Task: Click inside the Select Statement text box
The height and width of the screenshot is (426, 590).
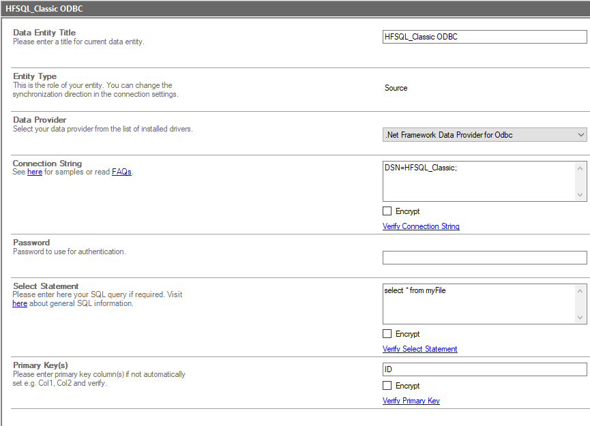Action: [477, 303]
